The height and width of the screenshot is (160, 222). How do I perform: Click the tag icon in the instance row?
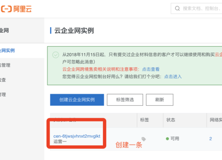(144, 139)
